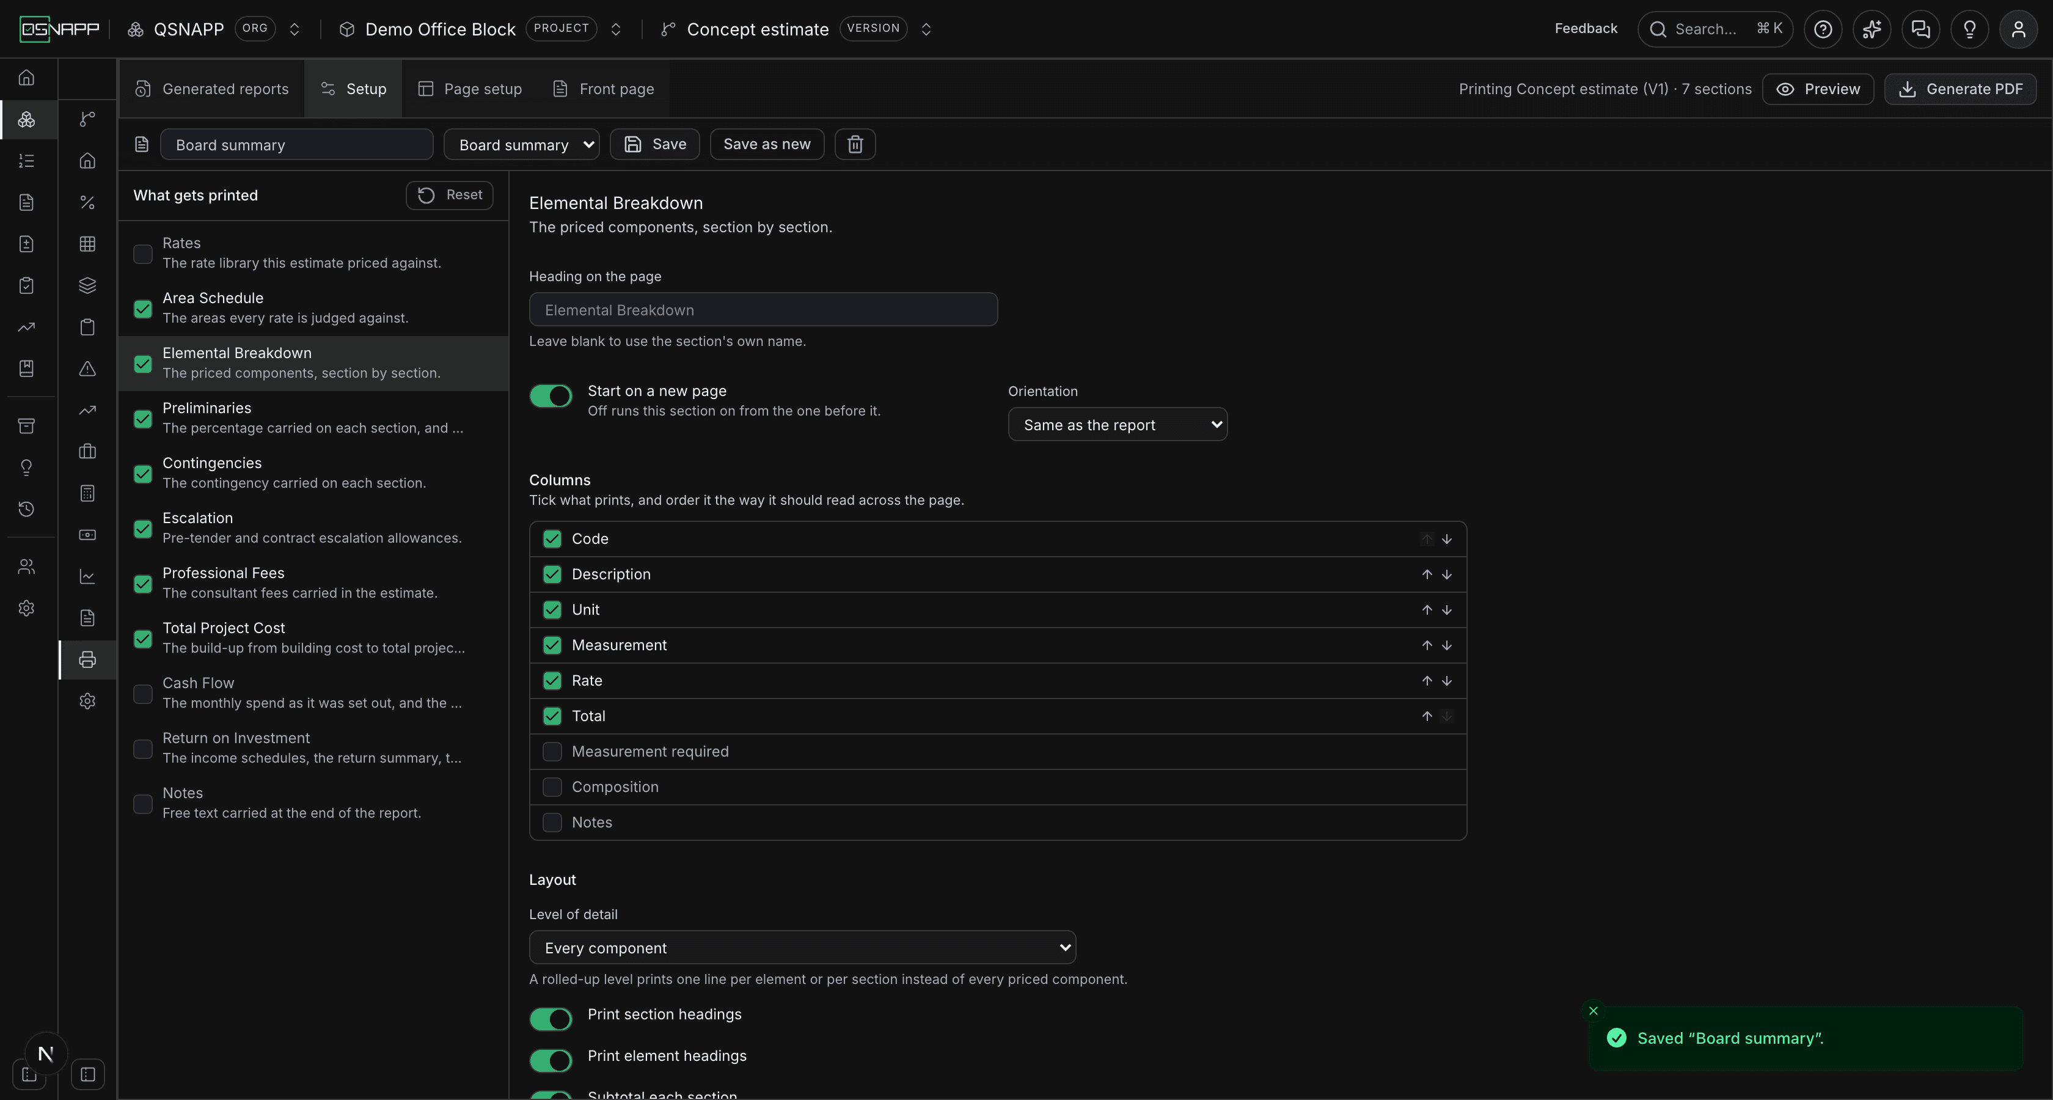
Task: Click the lightbulb ideas icon in header
Action: coord(1969,29)
